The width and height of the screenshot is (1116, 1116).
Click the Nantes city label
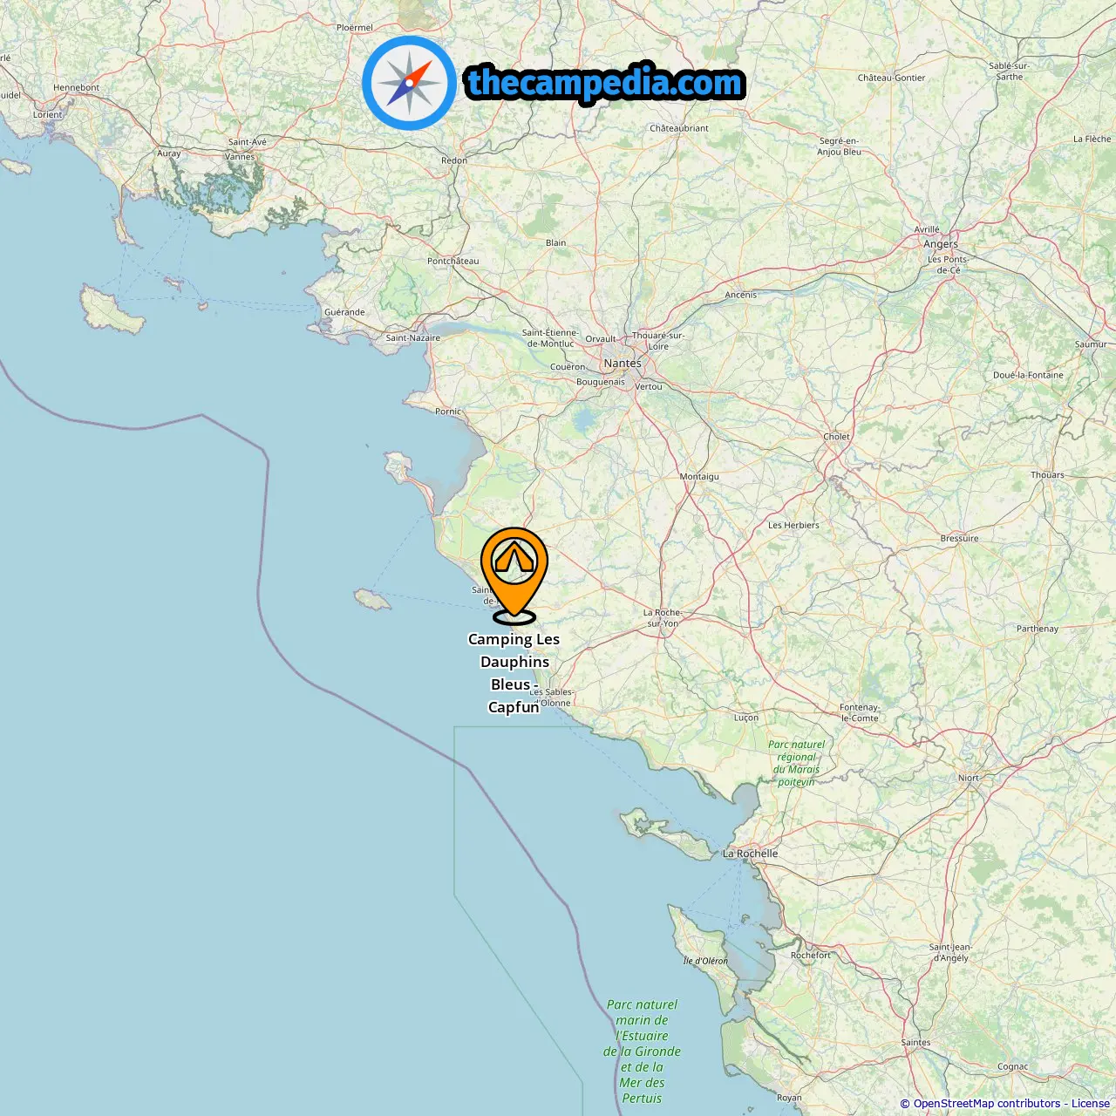point(623,363)
